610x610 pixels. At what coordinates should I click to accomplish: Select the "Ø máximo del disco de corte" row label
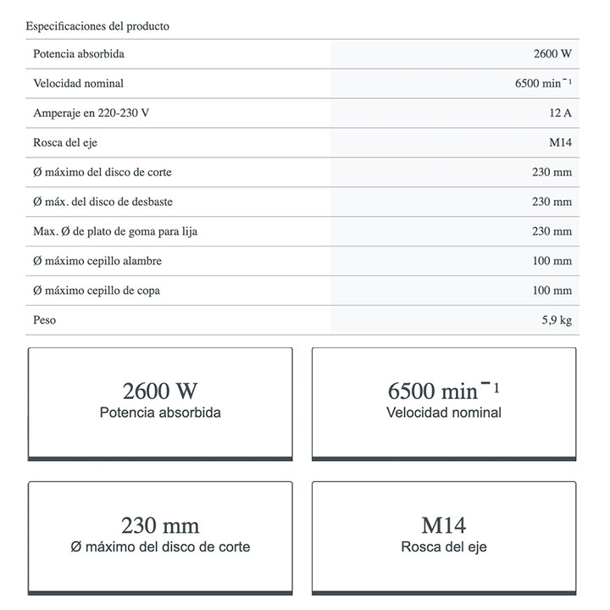(103, 172)
